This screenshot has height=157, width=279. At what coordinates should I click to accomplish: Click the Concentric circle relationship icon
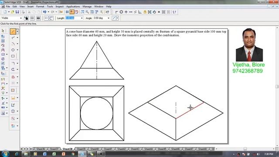121,12
